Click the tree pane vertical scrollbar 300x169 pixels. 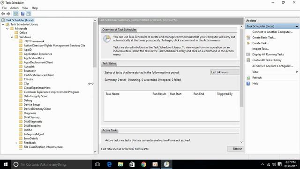tap(95, 45)
